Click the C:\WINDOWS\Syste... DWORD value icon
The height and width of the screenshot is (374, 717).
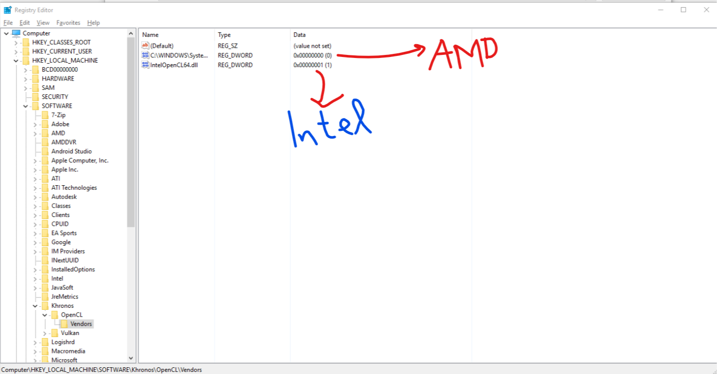(x=145, y=55)
